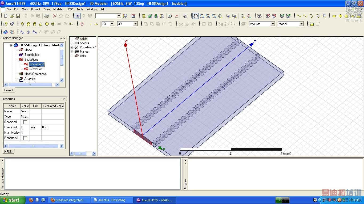The image size is (364, 204).
Task: Select the Draw Bondwire tool
Action: click(x=71, y=24)
